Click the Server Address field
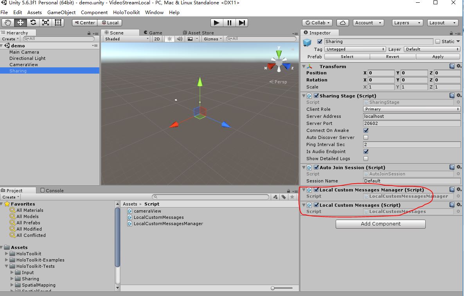Screen dimensions: 464x296 [412, 116]
